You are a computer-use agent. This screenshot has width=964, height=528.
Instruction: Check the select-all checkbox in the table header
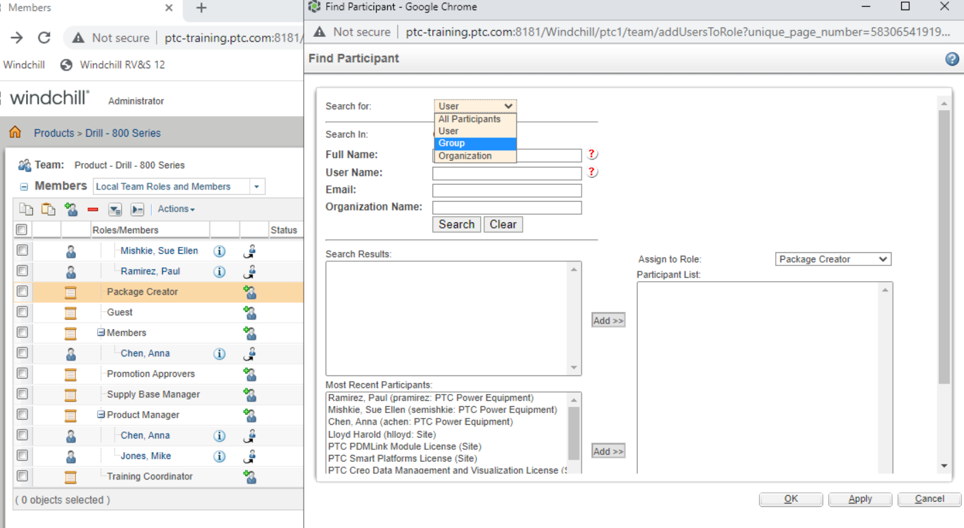pos(21,229)
